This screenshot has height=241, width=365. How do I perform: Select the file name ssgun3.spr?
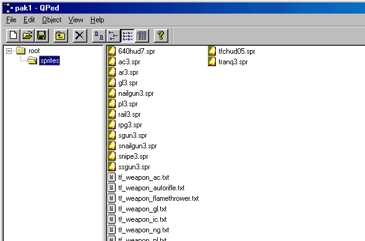pos(134,167)
